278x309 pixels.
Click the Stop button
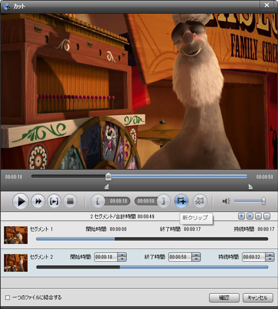coord(70,201)
